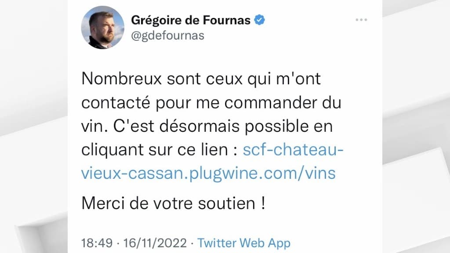450x253 pixels.
Task: Open the @gdefournas handle link
Action: pyautogui.click(x=167, y=36)
